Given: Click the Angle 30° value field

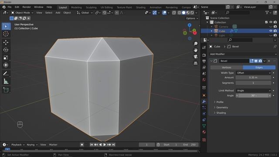Looking at the screenshot, I should pyautogui.click(x=253, y=96).
